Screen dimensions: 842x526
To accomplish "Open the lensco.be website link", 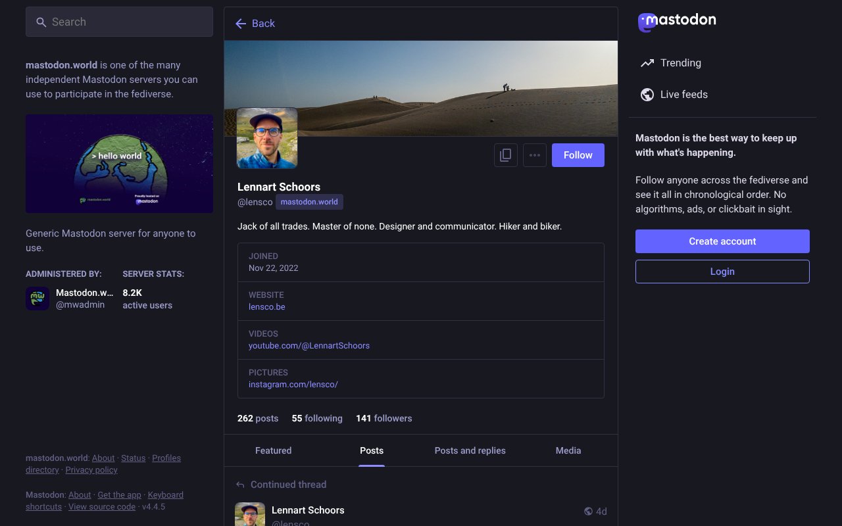I will click(x=266, y=307).
